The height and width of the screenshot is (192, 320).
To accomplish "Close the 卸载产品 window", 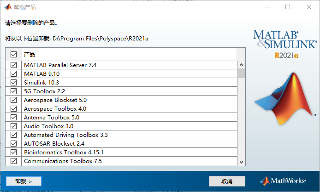I will tap(309, 7).
